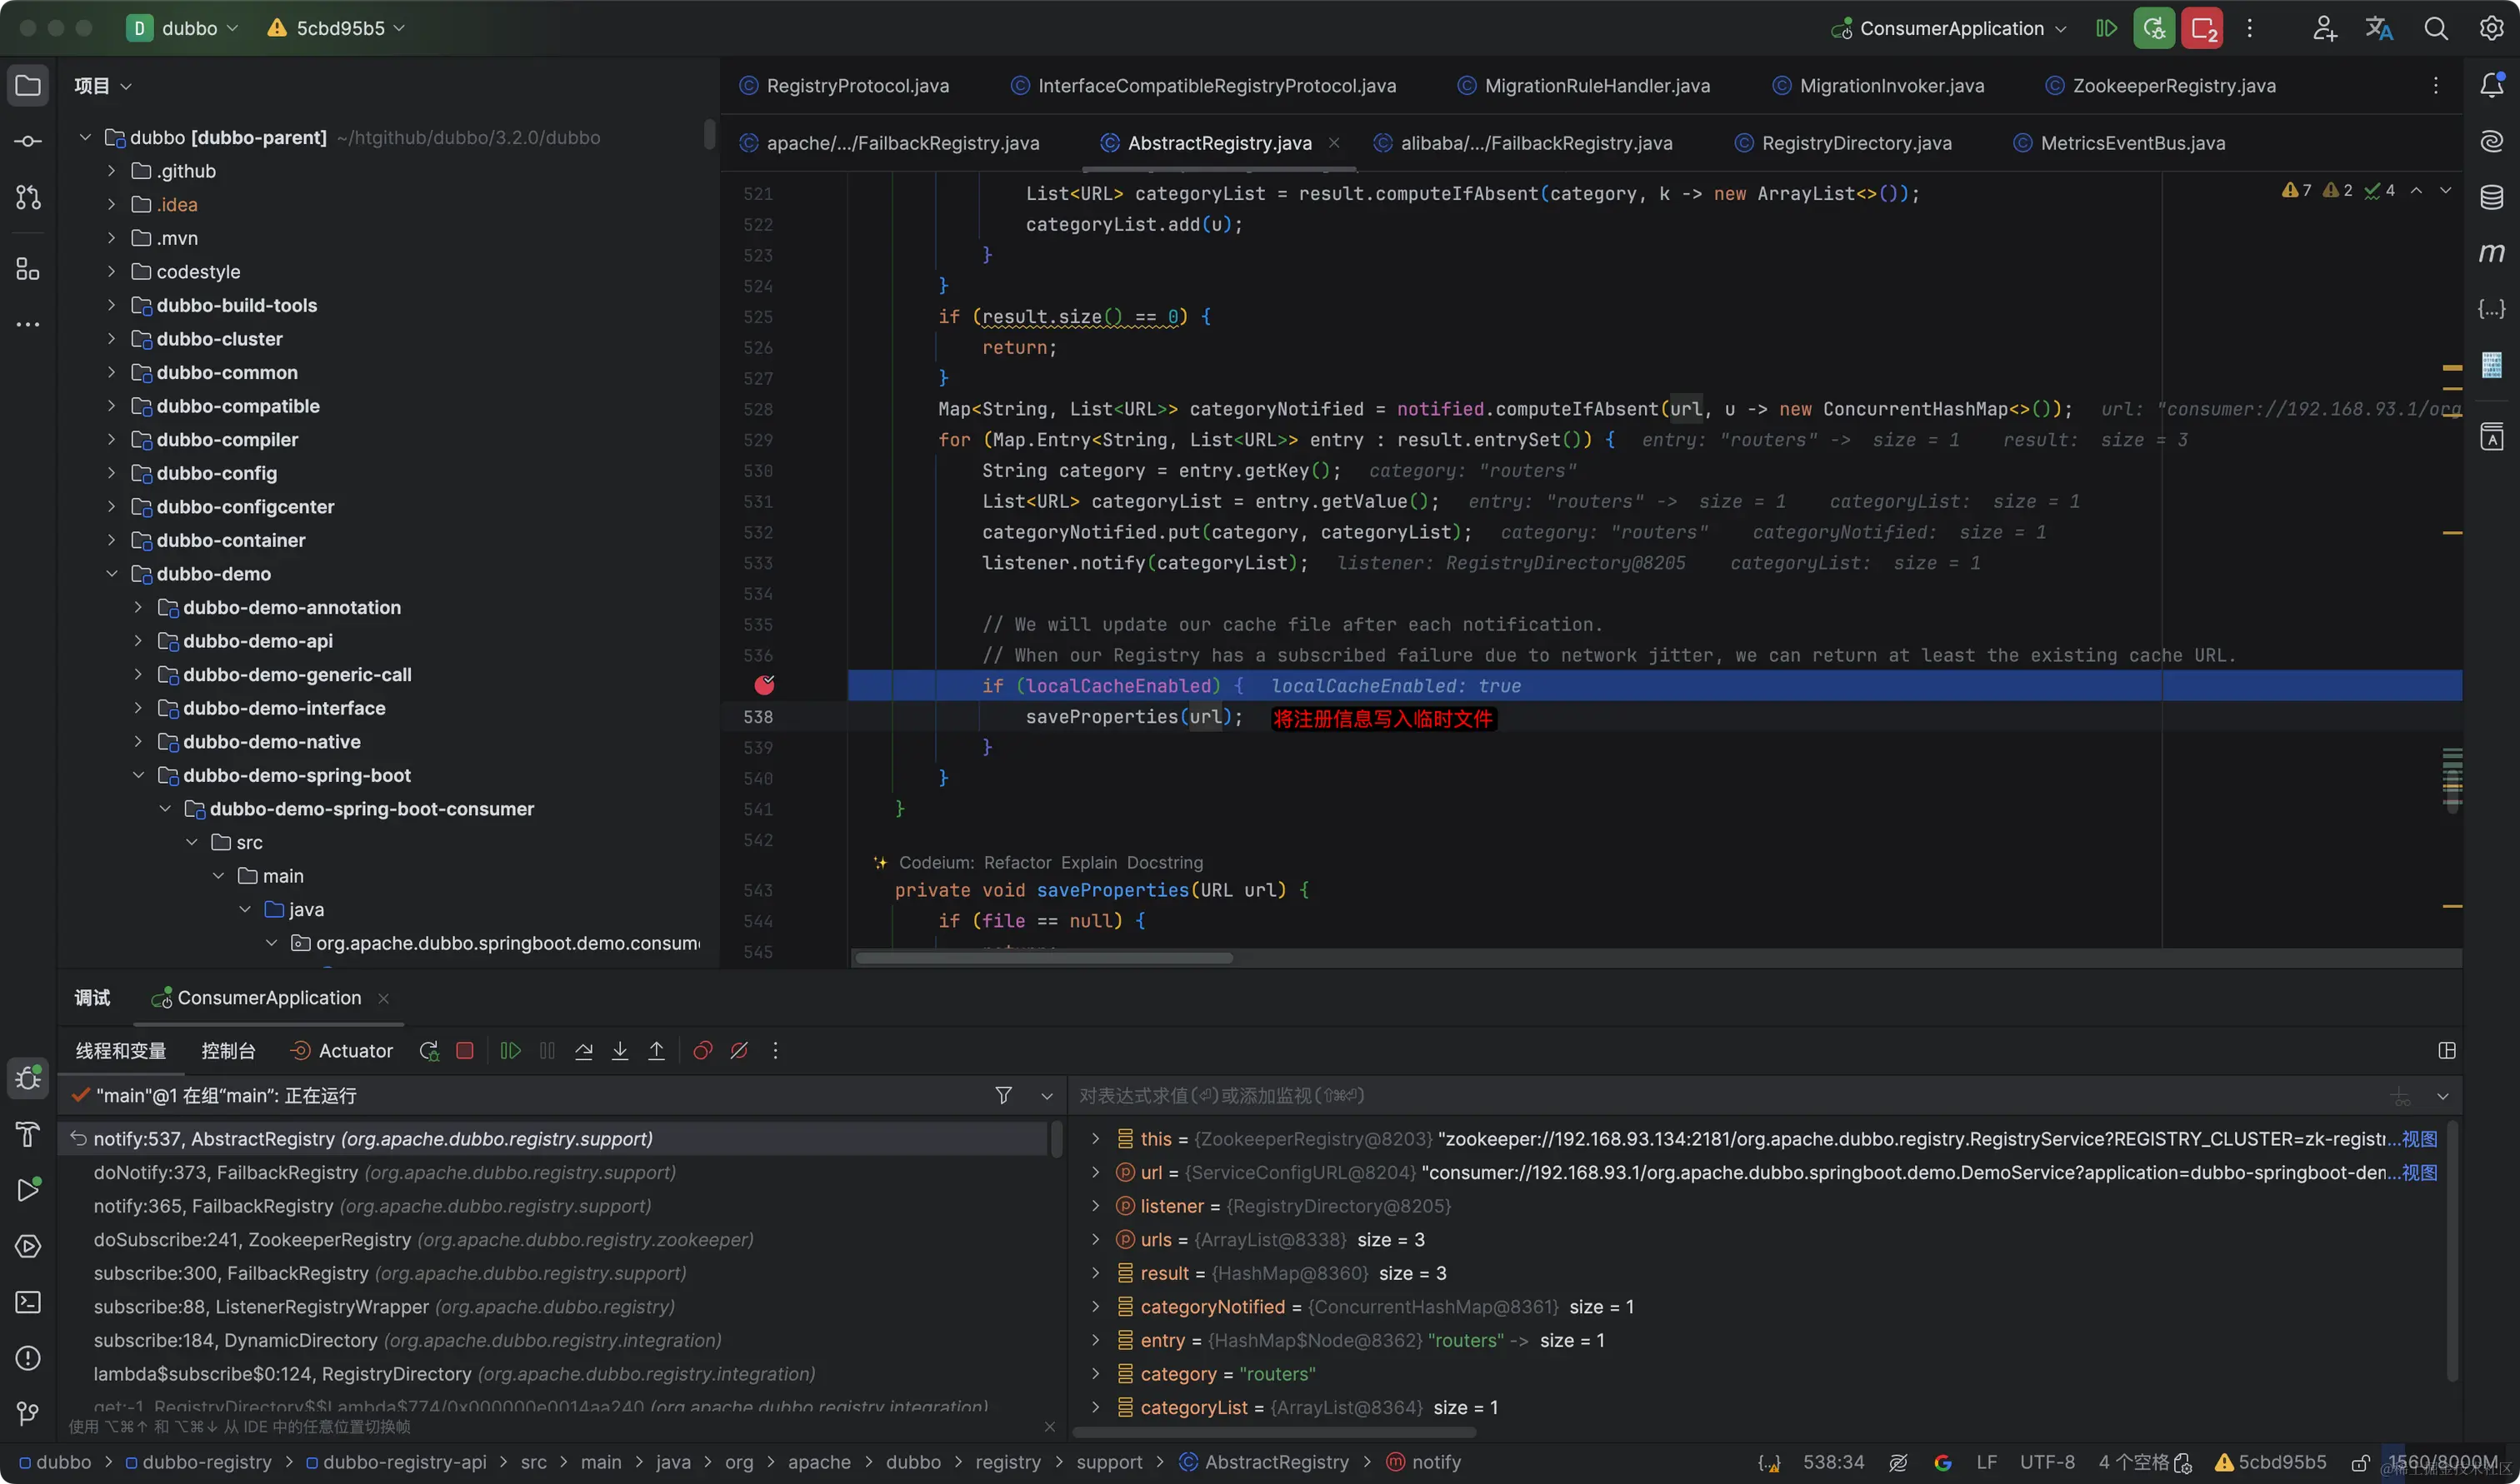Click the Step Over debugger icon
Image resolution: width=2520 pixels, height=1484 pixels.
click(x=584, y=1051)
